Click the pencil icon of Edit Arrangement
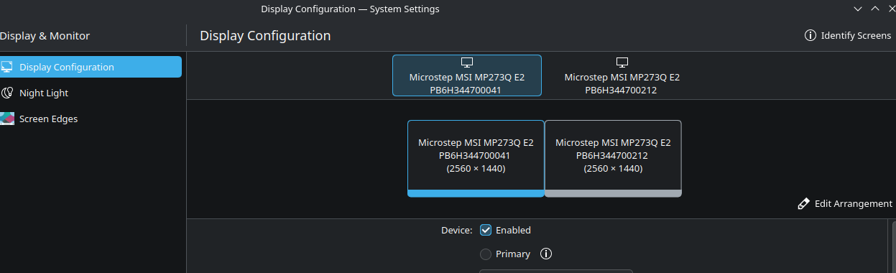This screenshot has width=896, height=273. click(804, 204)
